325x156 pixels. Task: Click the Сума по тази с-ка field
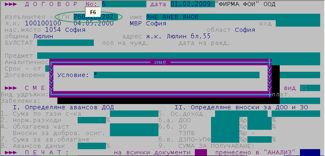click(x=134, y=114)
